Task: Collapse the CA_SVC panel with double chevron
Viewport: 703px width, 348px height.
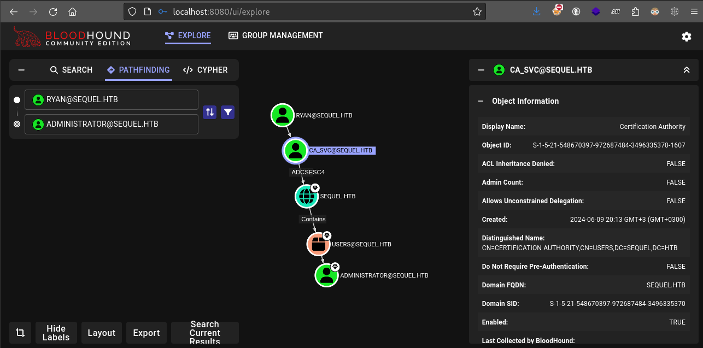Action: 687,70
